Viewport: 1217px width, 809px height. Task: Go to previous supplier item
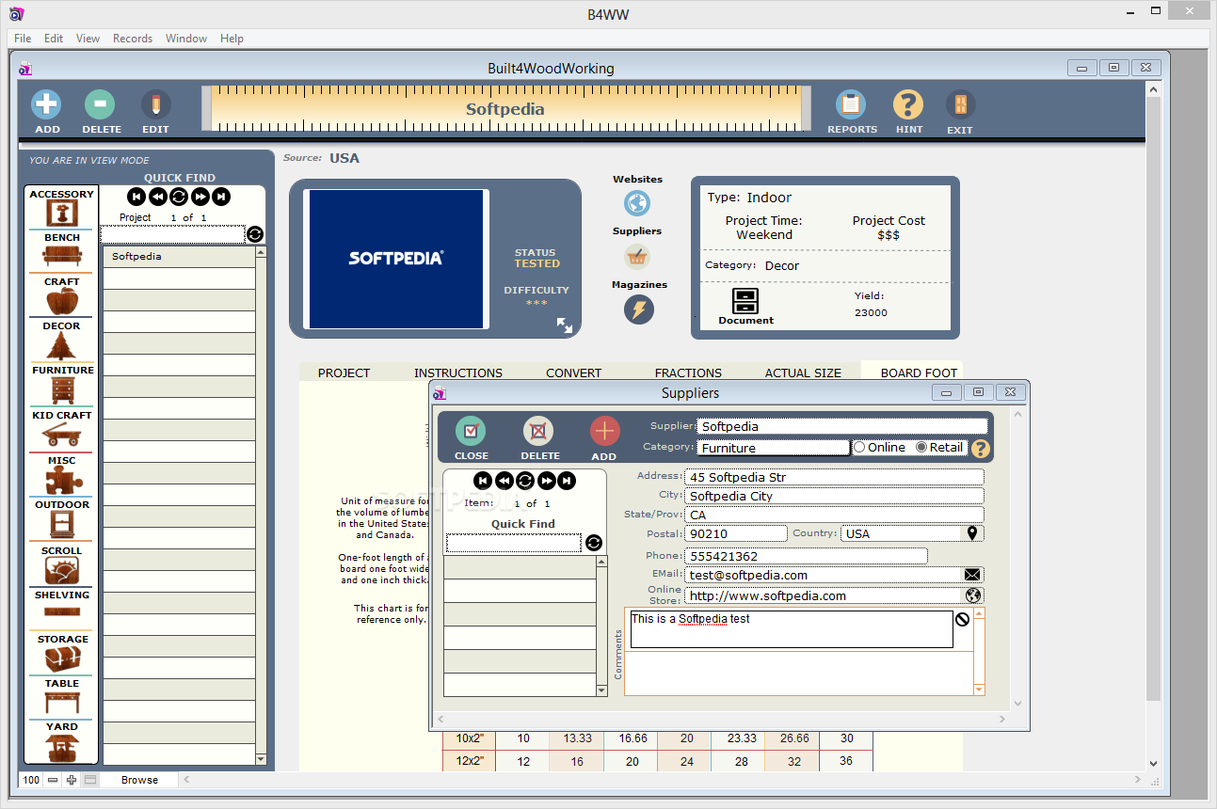click(x=504, y=481)
